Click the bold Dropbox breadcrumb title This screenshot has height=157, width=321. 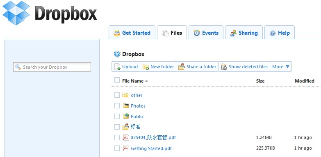pyautogui.click(x=133, y=54)
